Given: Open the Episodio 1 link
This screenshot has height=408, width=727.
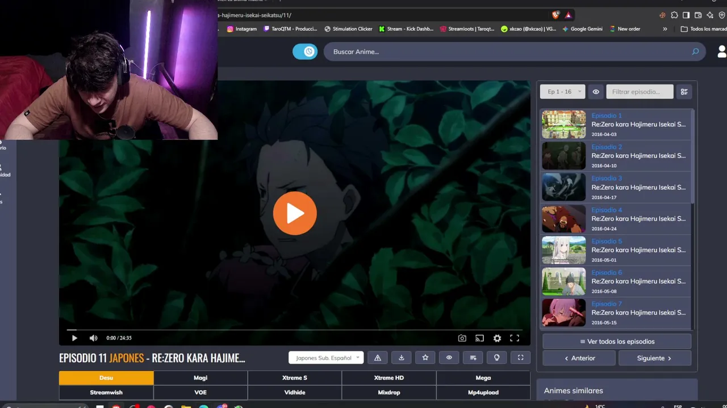Looking at the screenshot, I should click(x=607, y=116).
